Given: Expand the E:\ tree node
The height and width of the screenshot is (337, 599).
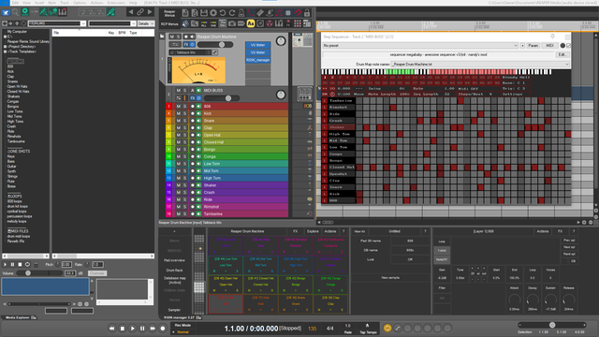Looking at the screenshot, I should (5, 37).
